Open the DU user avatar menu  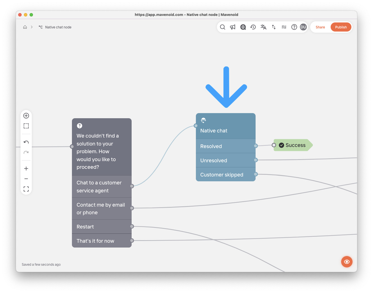pos(303,27)
